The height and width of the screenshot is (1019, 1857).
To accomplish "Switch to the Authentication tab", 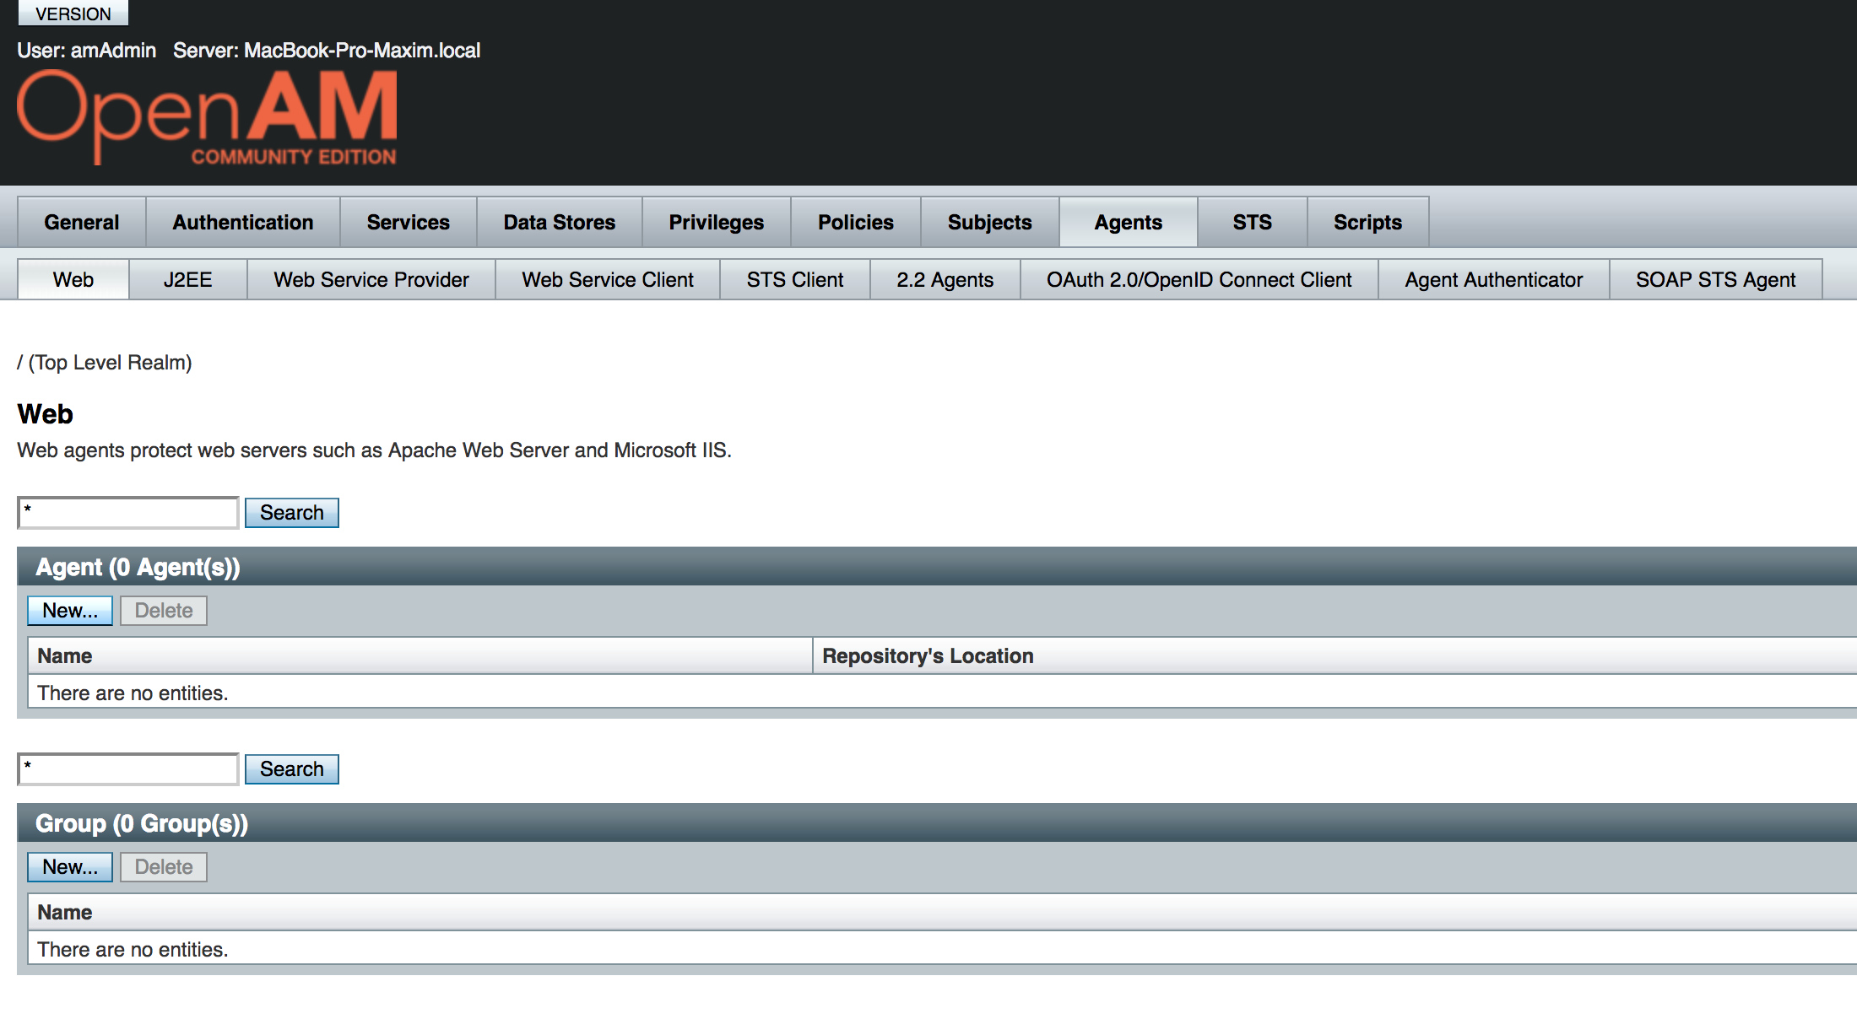I will (x=242, y=223).
